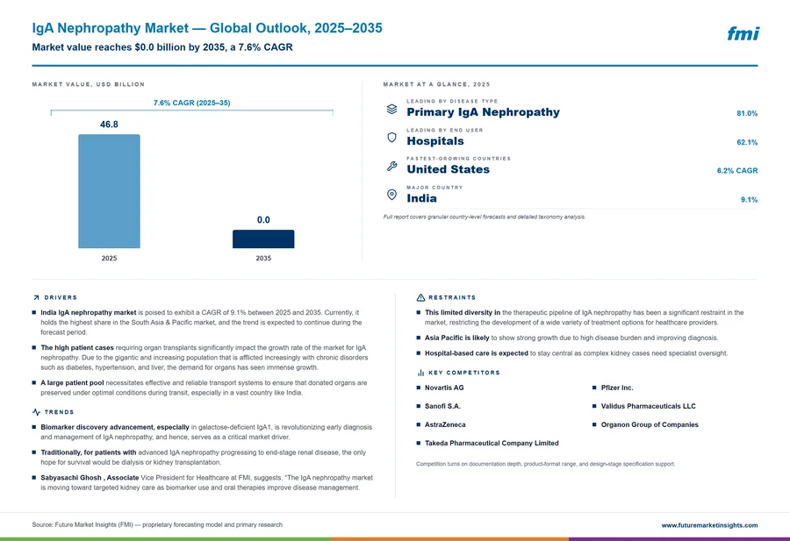
Task: Click 'Organon Group of Companies' in competitors list
Action: (x=650, y=424)
